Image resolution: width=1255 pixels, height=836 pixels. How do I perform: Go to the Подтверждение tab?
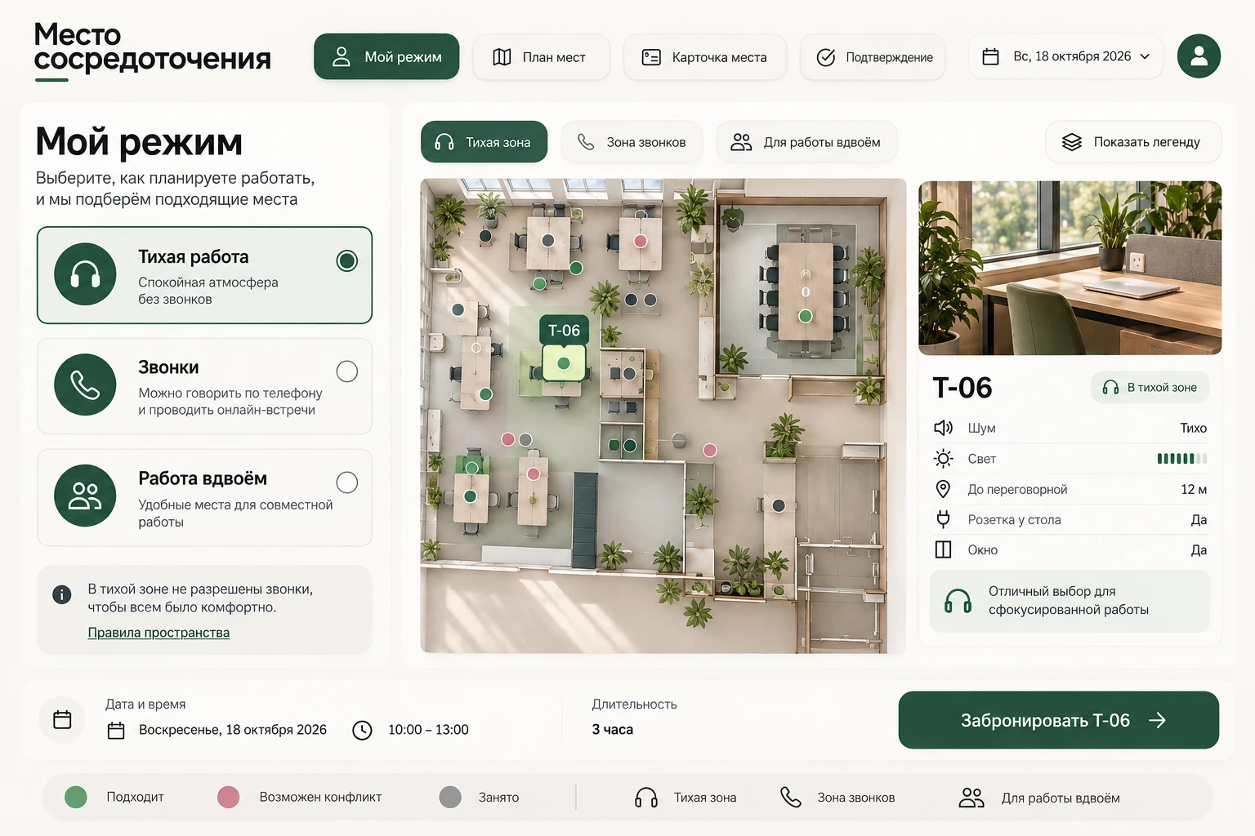point(873,57)
